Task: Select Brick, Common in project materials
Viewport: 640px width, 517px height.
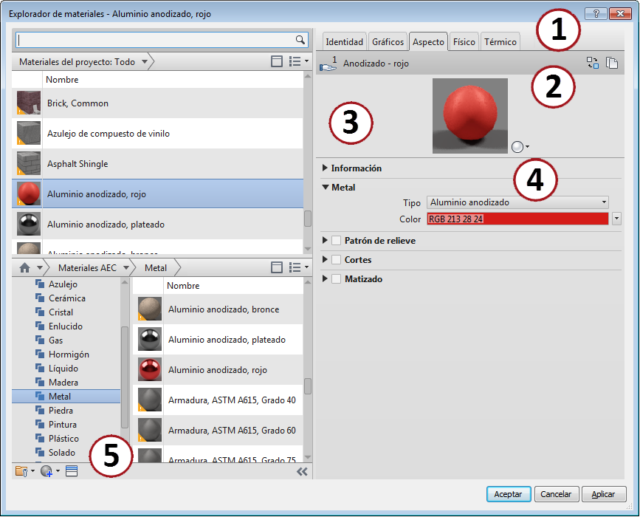Action: coord(157,103)
